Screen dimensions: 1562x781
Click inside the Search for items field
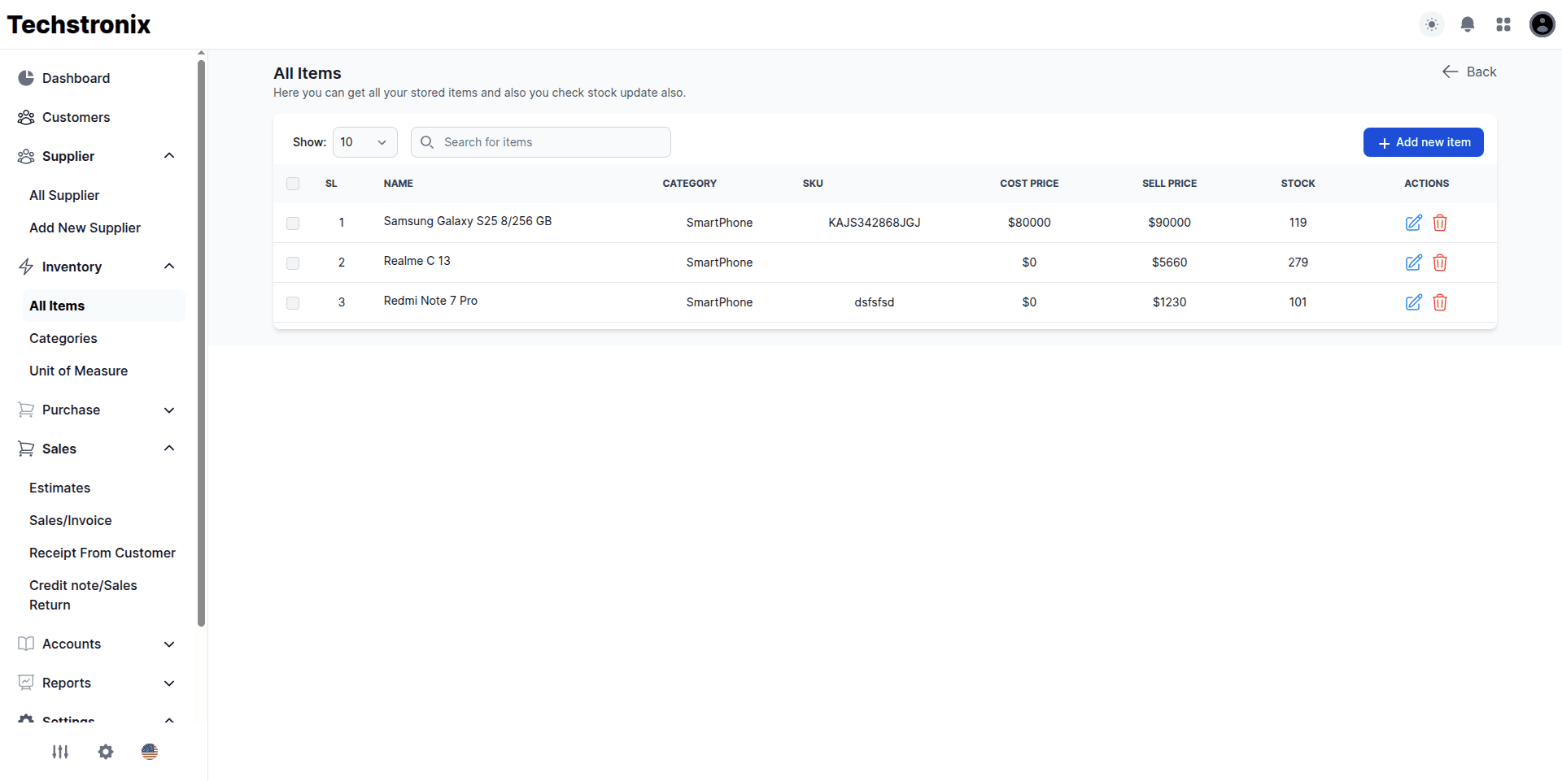tap(540, 141)
